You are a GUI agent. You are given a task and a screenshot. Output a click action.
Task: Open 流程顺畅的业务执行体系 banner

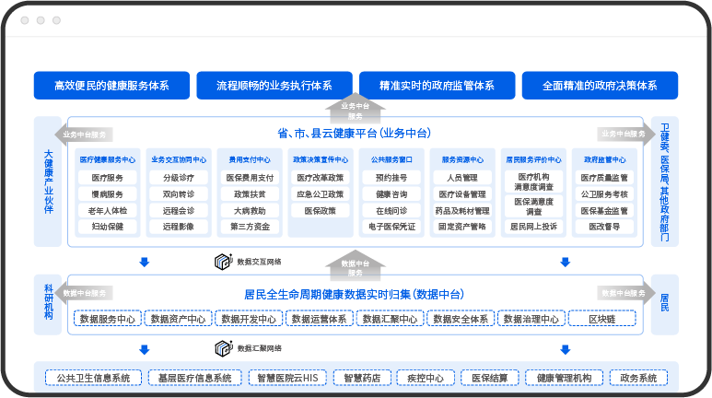pyautogui.click(x=274, y=85)
